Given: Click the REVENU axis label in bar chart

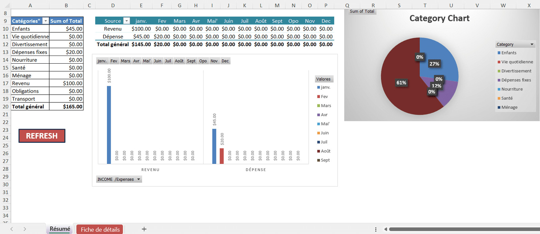Looking at the screenshot, I should pos(151,170).
